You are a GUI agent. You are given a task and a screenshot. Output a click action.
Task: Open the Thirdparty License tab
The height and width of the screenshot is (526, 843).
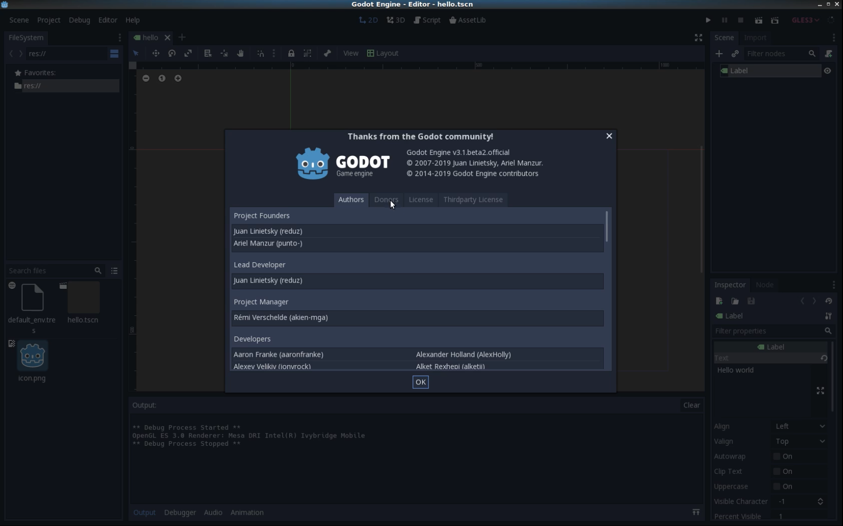click(473, 199)
